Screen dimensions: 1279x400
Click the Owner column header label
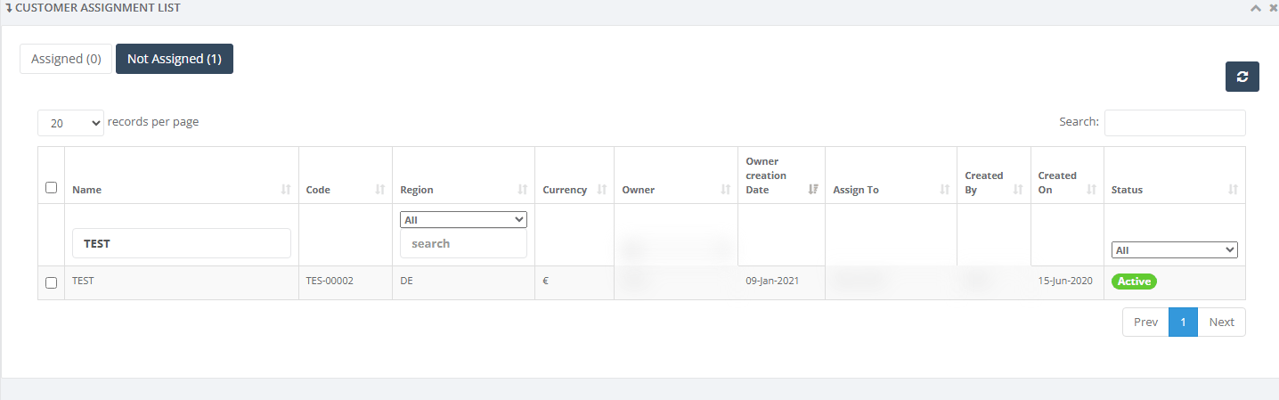point(639,190)
